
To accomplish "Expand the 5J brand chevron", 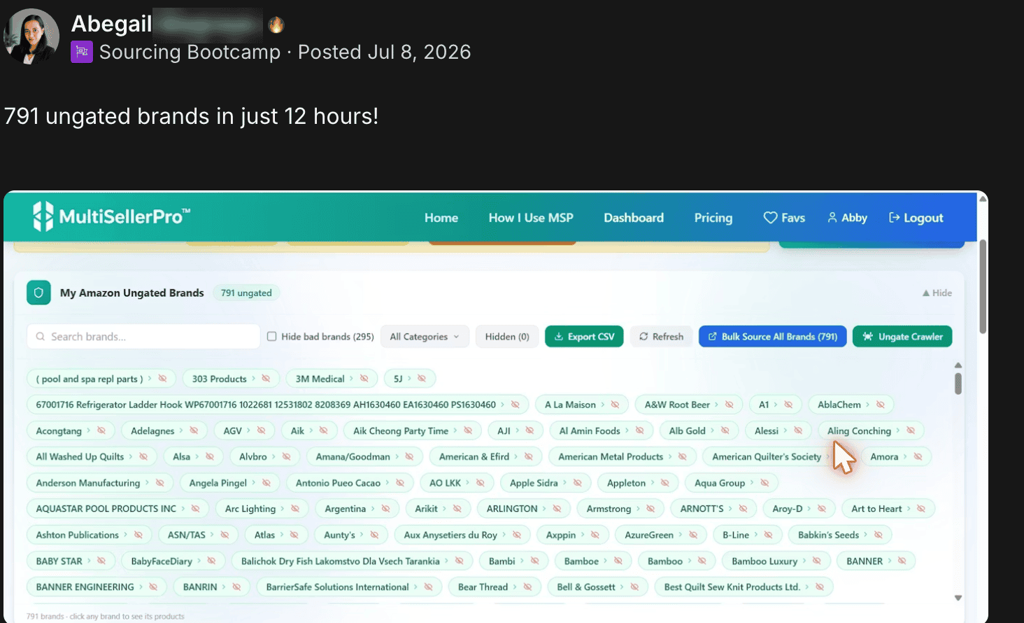I will [x=409, y=379].
